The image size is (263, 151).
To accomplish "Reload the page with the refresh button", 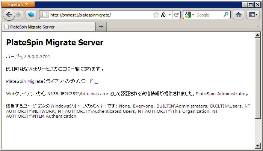I will [176, 15].
